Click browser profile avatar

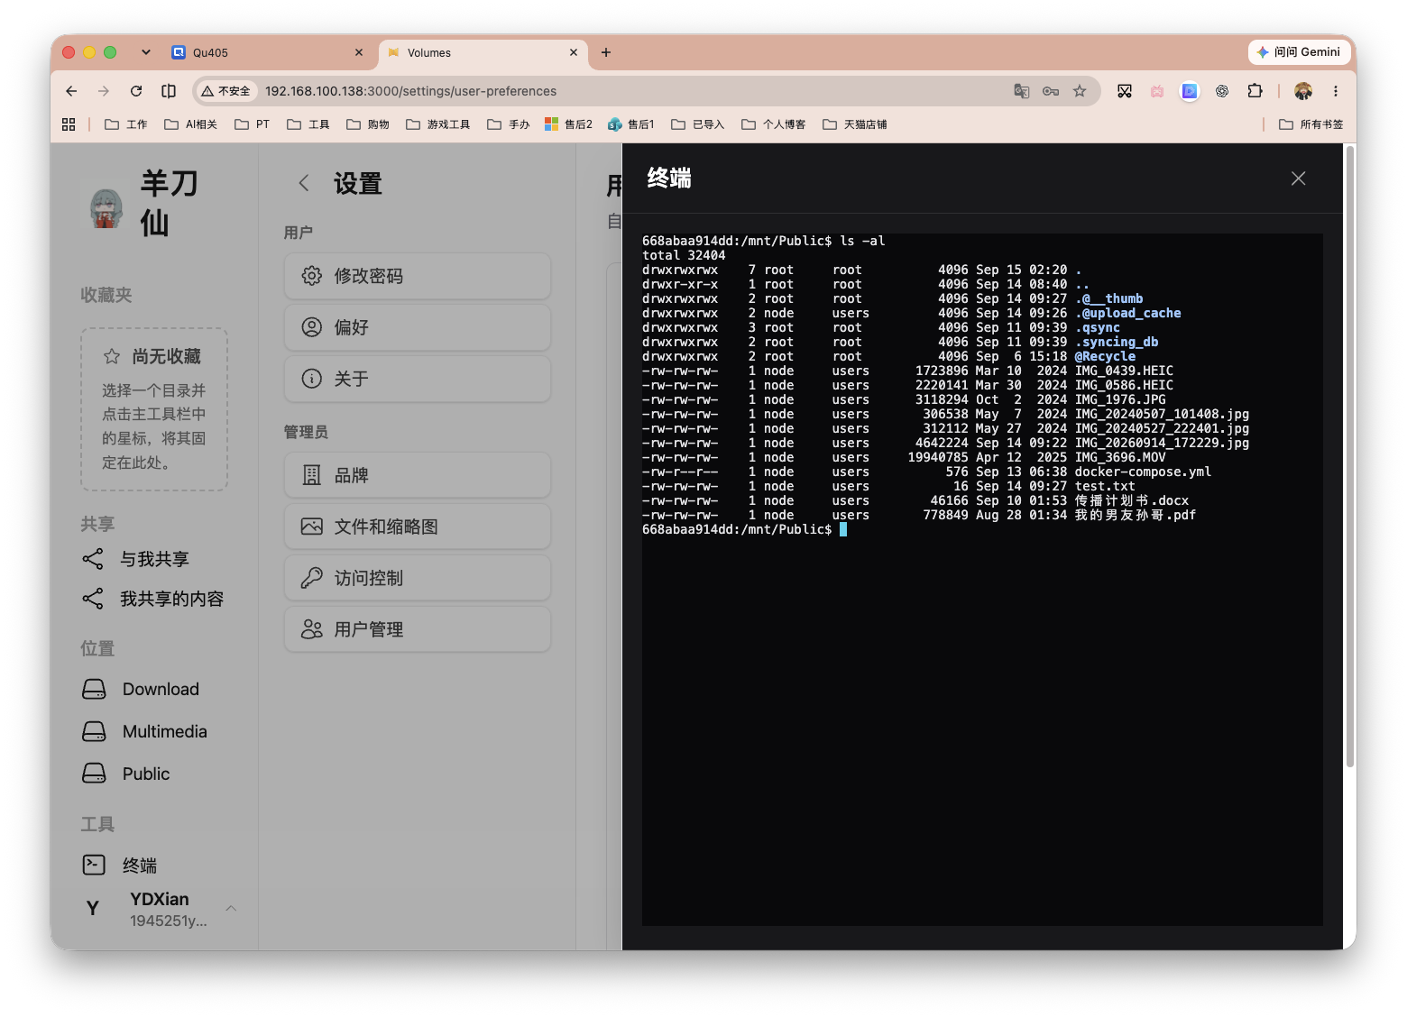pyautogui.click(x=1303, y=91)
